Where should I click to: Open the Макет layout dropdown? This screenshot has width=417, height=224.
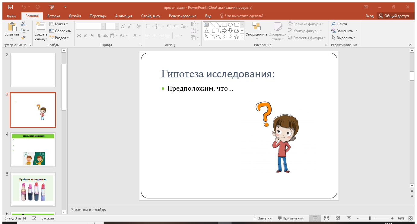tap(58, 24)
